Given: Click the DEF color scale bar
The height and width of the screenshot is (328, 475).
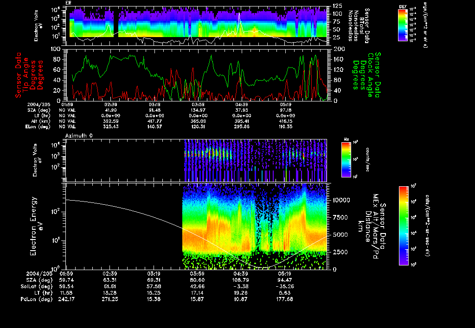Looking at the screenshot, I should tap(403, 25).
